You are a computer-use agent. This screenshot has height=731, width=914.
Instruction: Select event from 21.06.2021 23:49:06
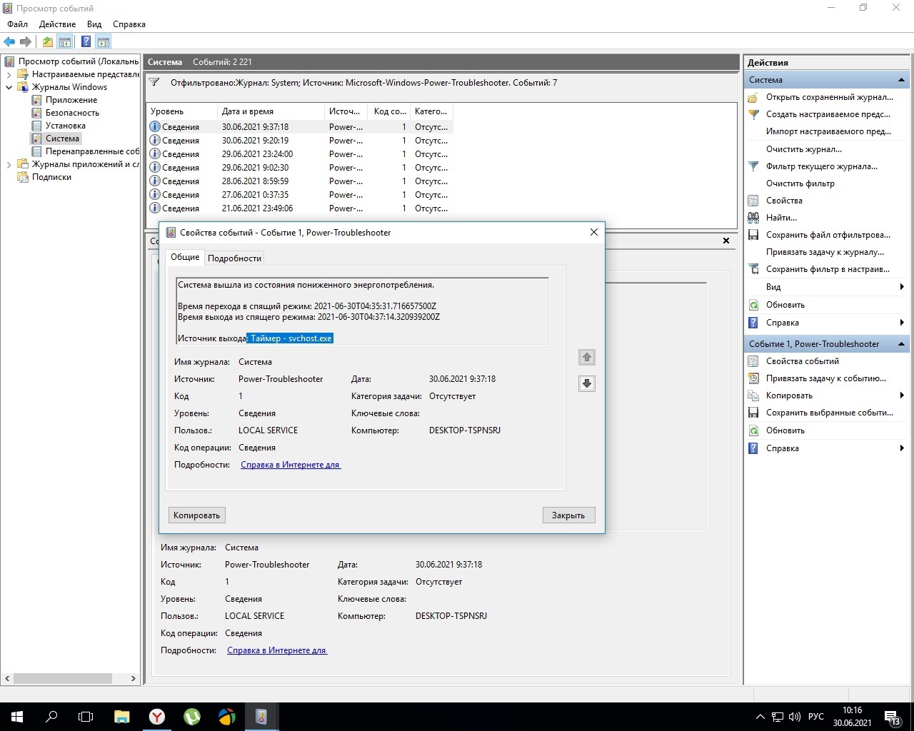click(300, 208)
